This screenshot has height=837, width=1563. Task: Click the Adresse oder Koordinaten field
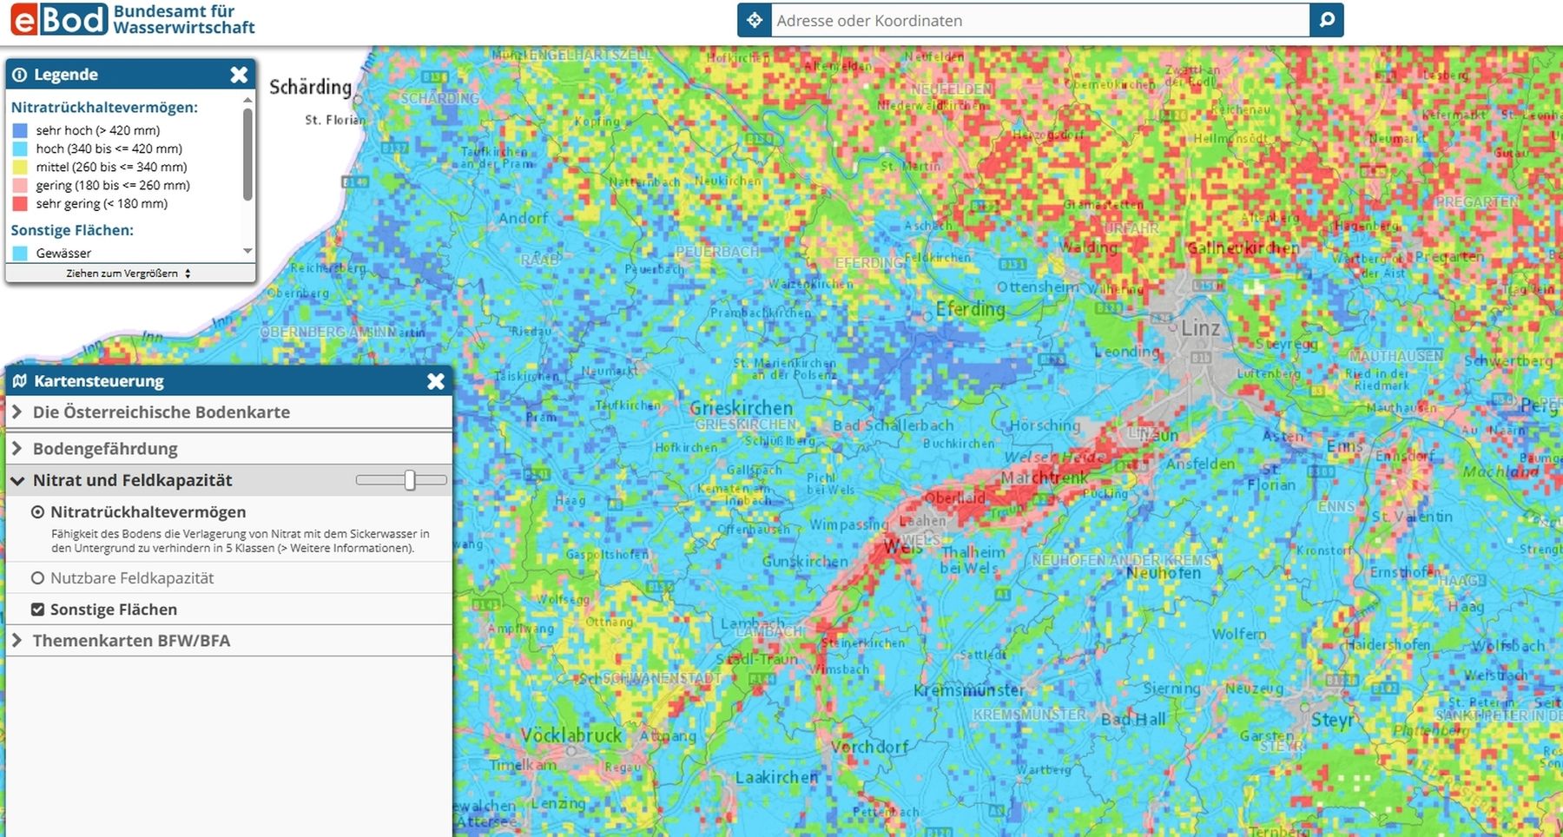(1040, 20)
